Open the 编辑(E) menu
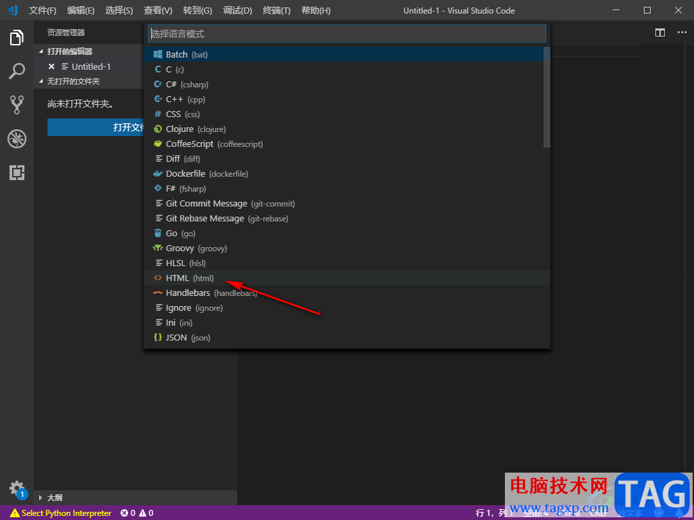The image size is (694, 520). [x=81, y=10]
